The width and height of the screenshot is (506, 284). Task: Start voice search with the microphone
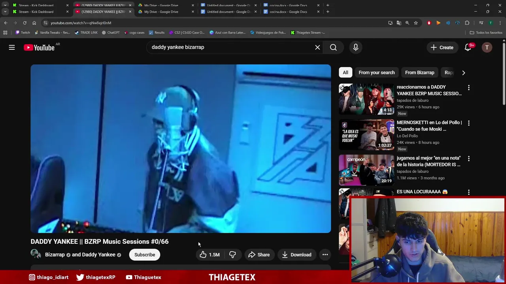pyautogui.click(x=356, y=47)
